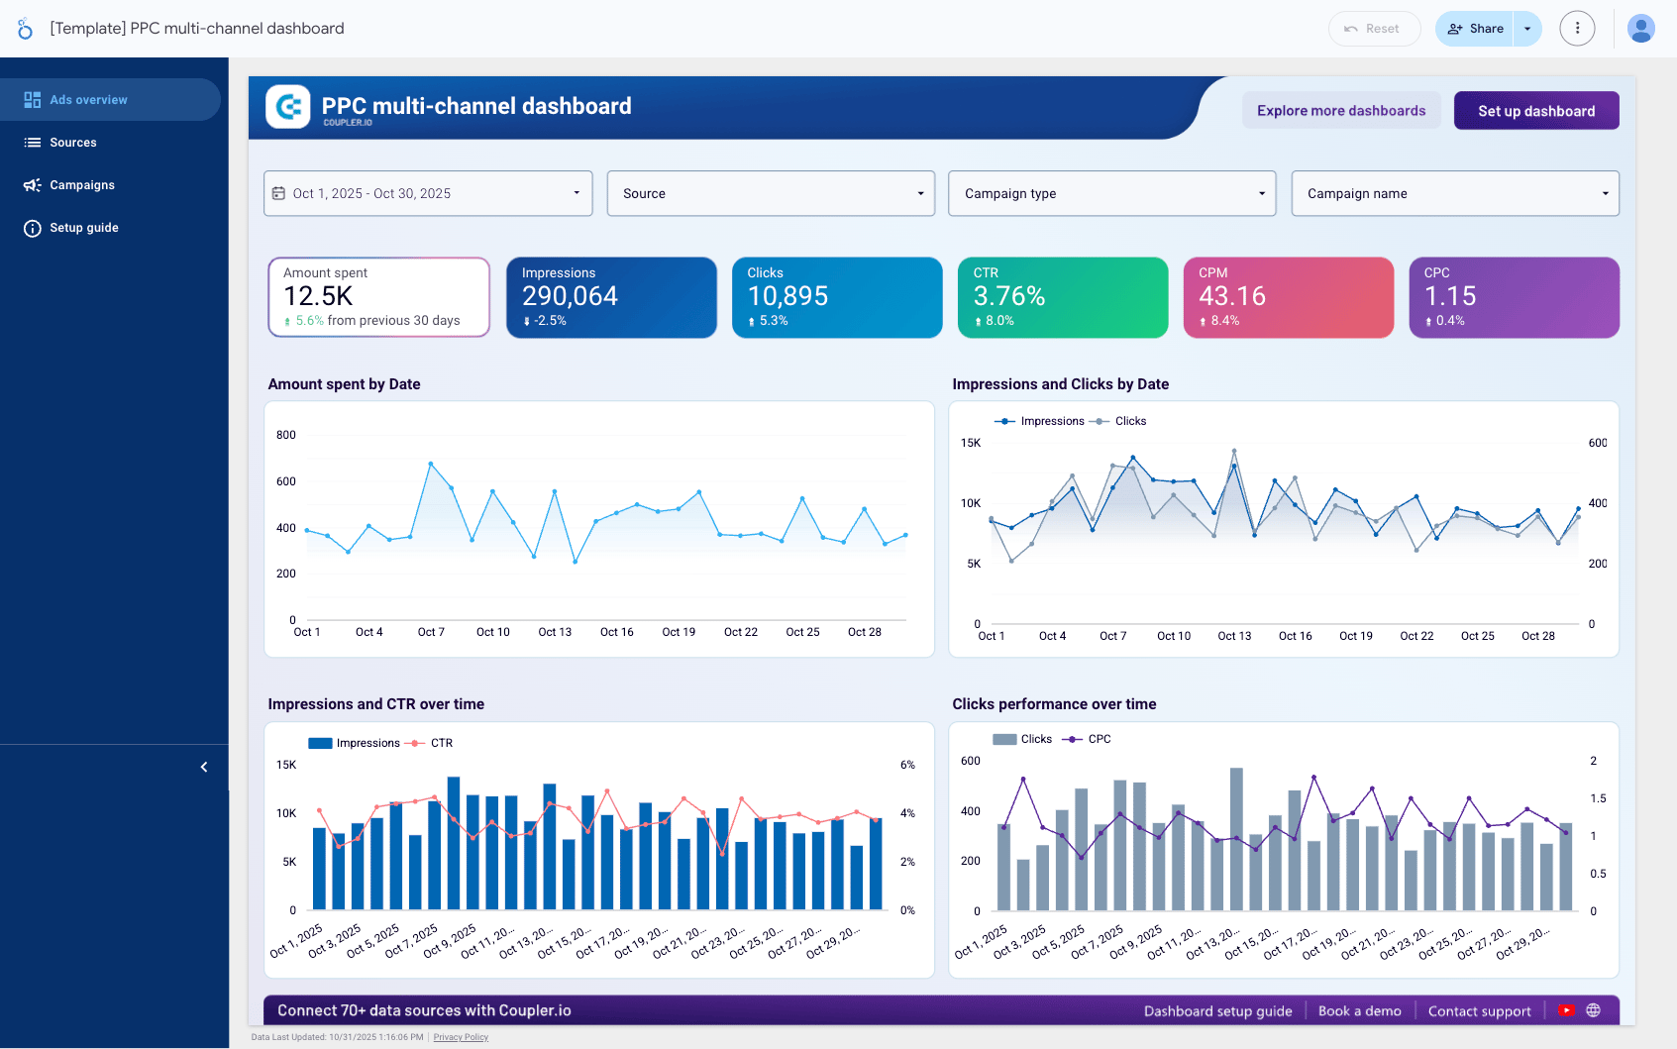Open the Campaign name filter

[1454, 193]
